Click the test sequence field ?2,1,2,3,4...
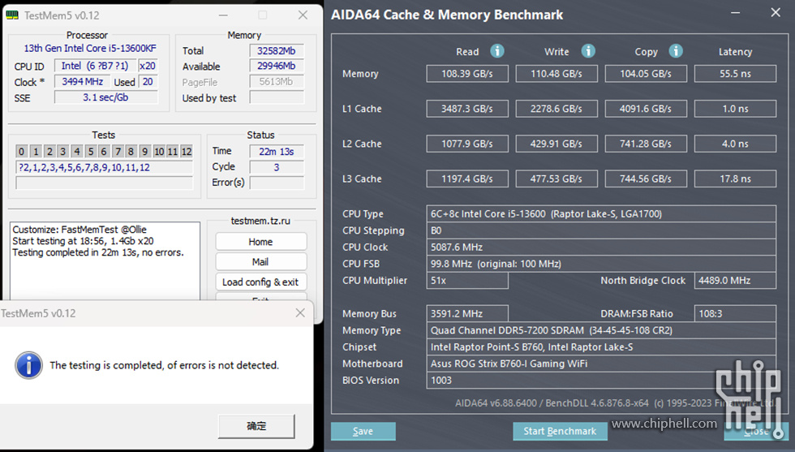 pyautogui.click(x=105, y=167)
